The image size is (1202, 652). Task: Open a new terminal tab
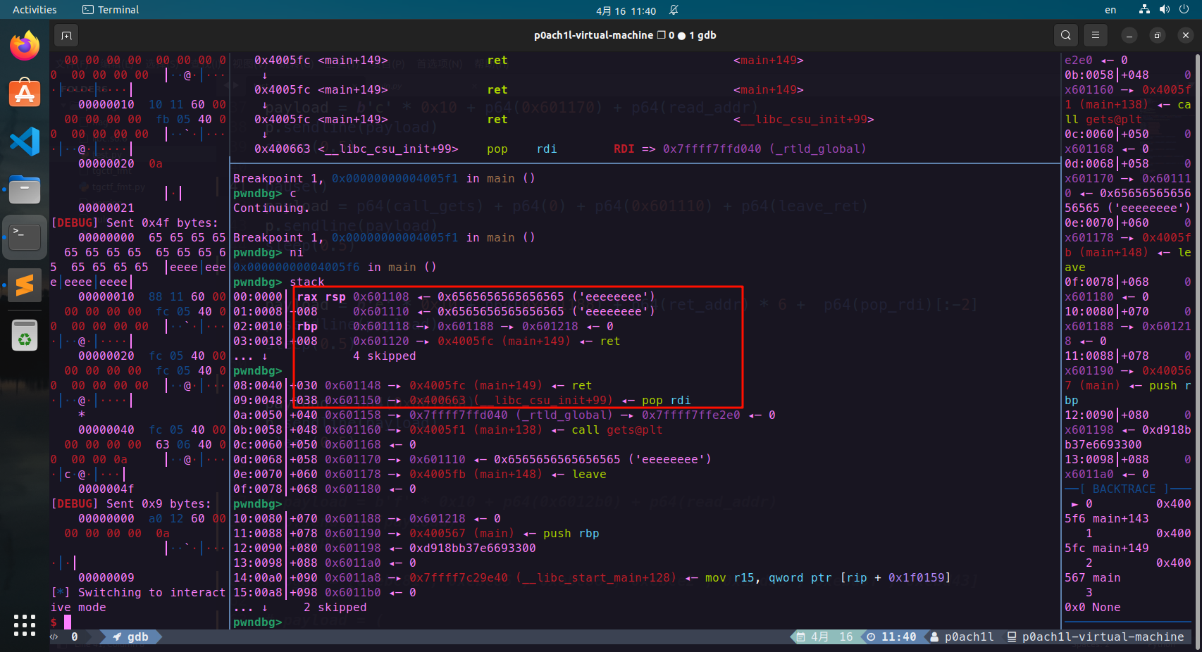[x=66, y=35]
